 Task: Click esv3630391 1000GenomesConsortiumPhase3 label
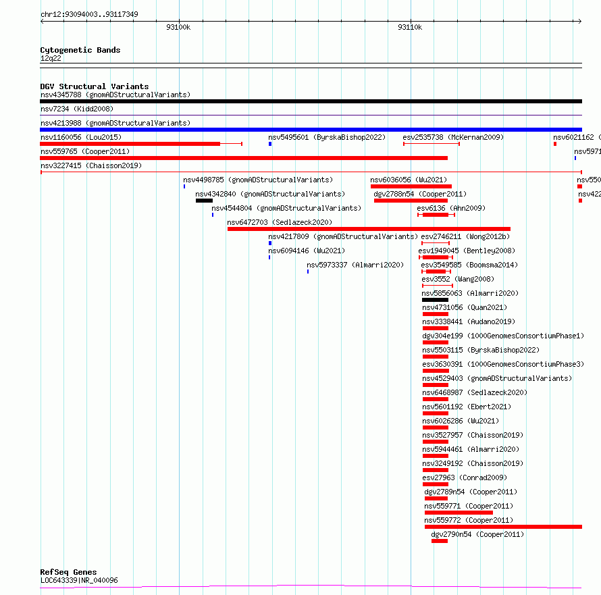click(x=503, y=364)
